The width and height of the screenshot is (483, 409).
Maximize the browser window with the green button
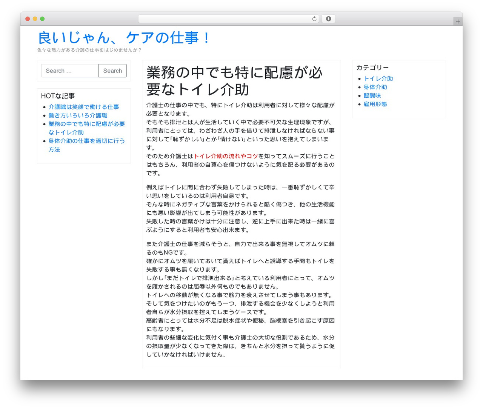tap(42, 19)
